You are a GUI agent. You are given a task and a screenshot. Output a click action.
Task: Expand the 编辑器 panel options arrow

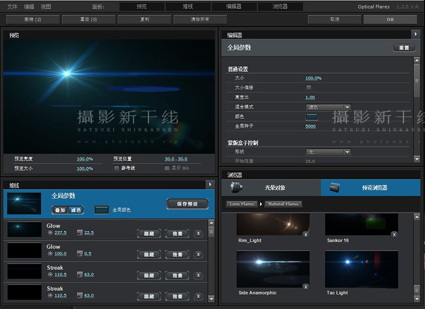[415, 34]
